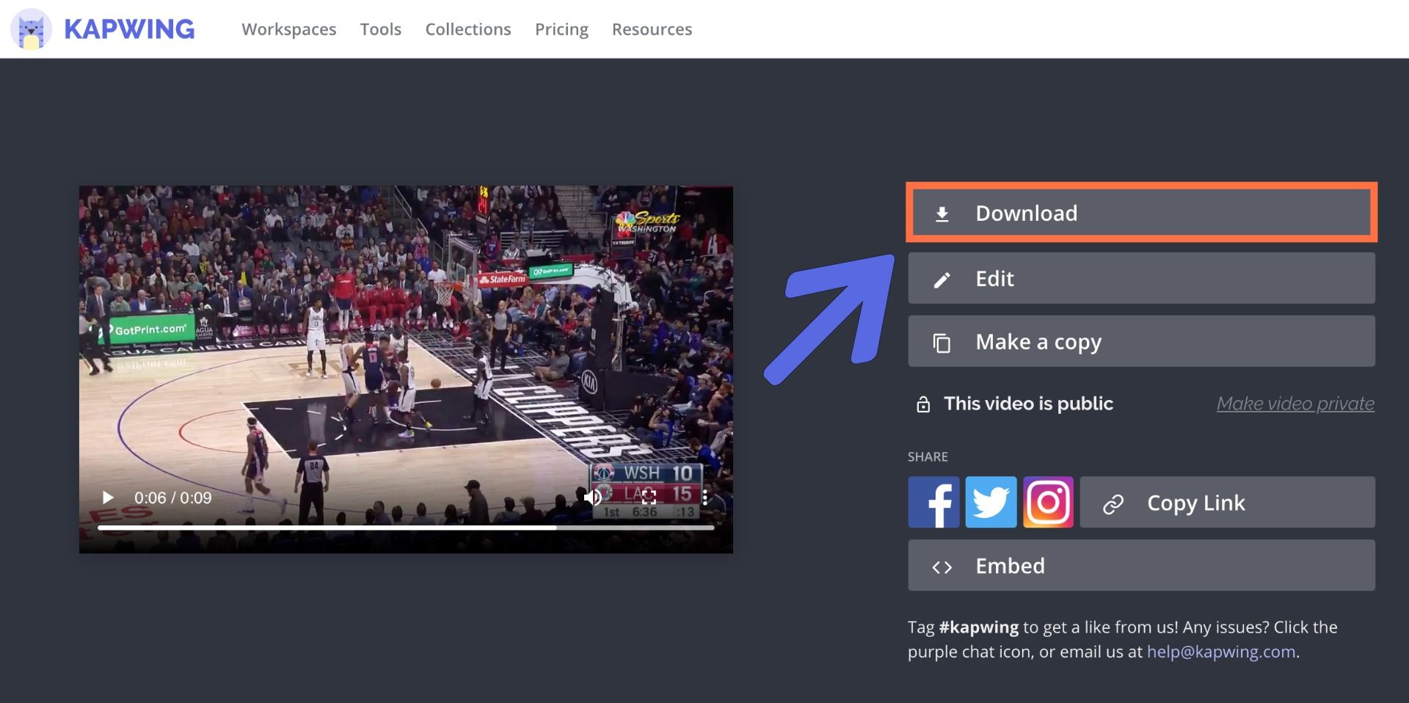Click the Kapwing cat logo icon

tap(31, 29)
